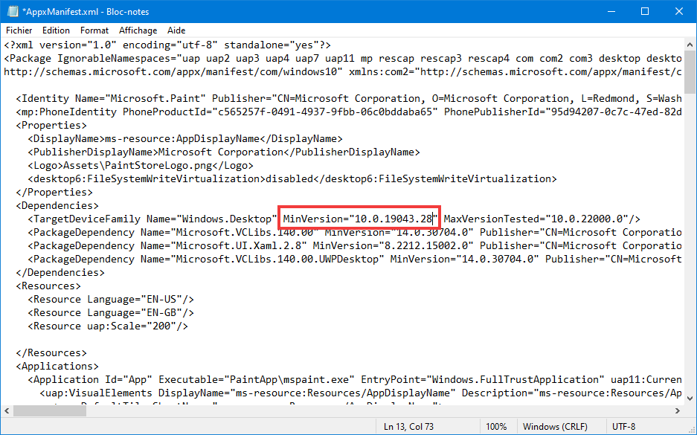Click the closing </Properties> tag
The width and height of the screenshot is (697, 435).
click(54, 192)
